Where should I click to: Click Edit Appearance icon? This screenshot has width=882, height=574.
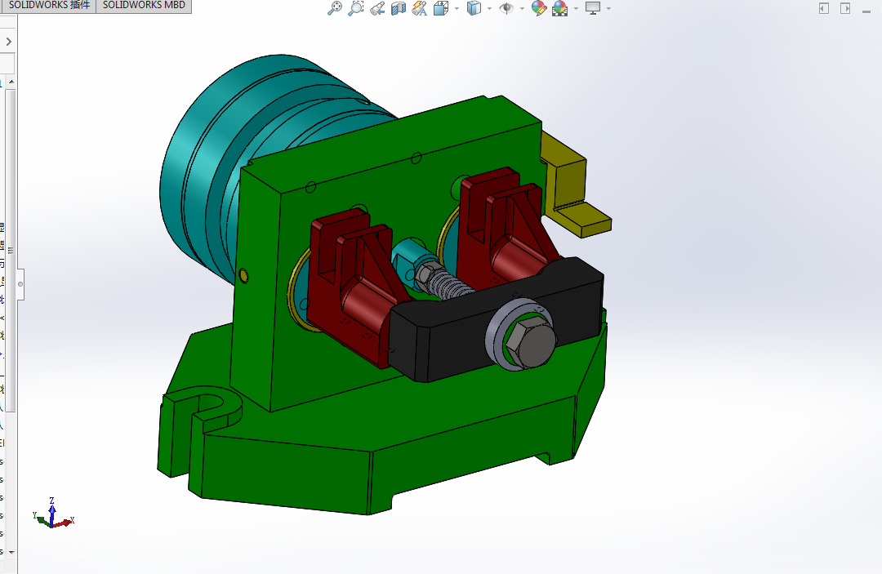(x=539, y=8)
